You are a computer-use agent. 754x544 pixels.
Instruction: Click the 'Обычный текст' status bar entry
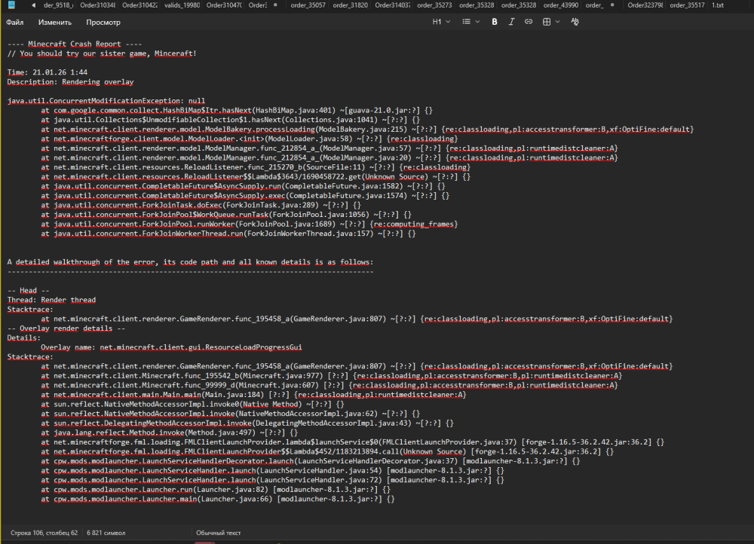click(219, 533)
